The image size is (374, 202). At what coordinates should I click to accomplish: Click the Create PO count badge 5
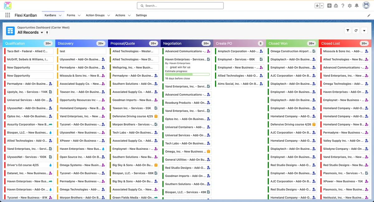click(261, 43)
